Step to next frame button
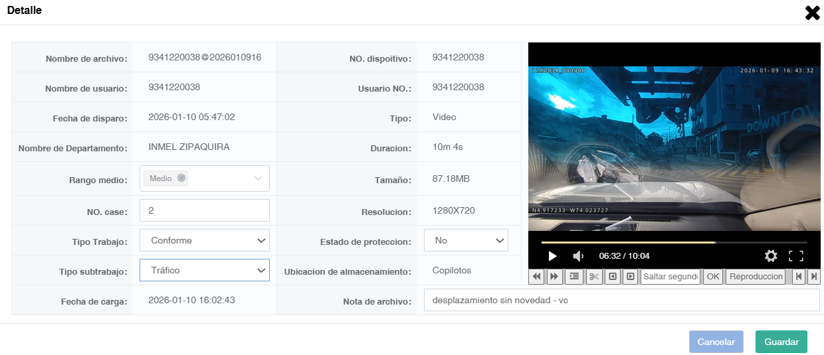 pyautogui.click(x=630, y=276)
